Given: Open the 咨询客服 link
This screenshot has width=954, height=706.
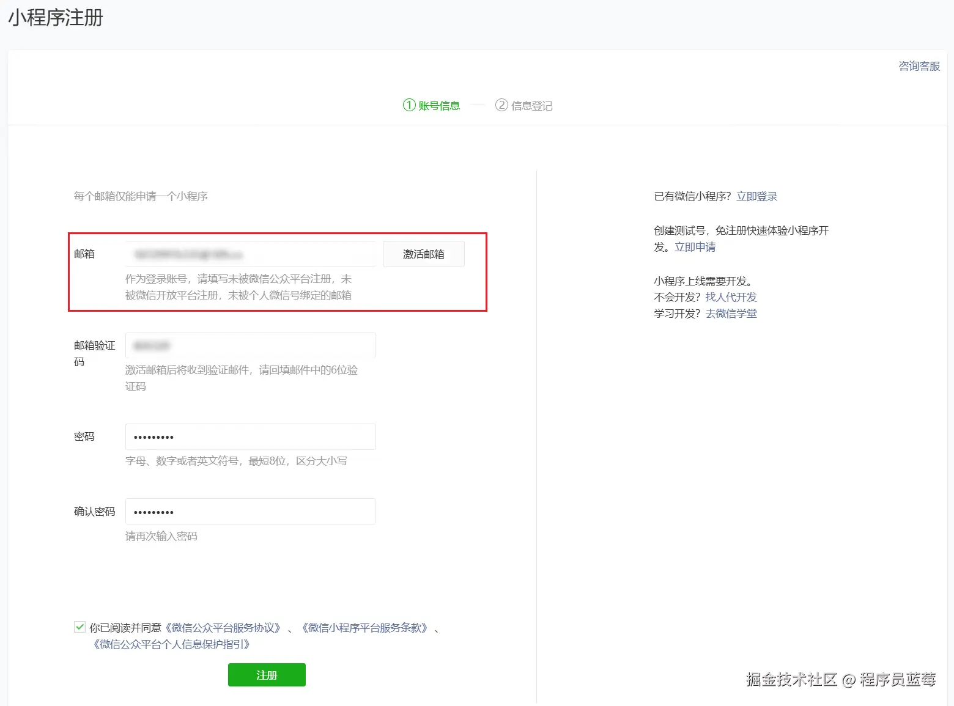Looking at the screenshot, I should (919, 66).
